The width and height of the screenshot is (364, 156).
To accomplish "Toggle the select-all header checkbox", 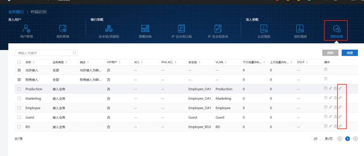I will pos(19,62).
